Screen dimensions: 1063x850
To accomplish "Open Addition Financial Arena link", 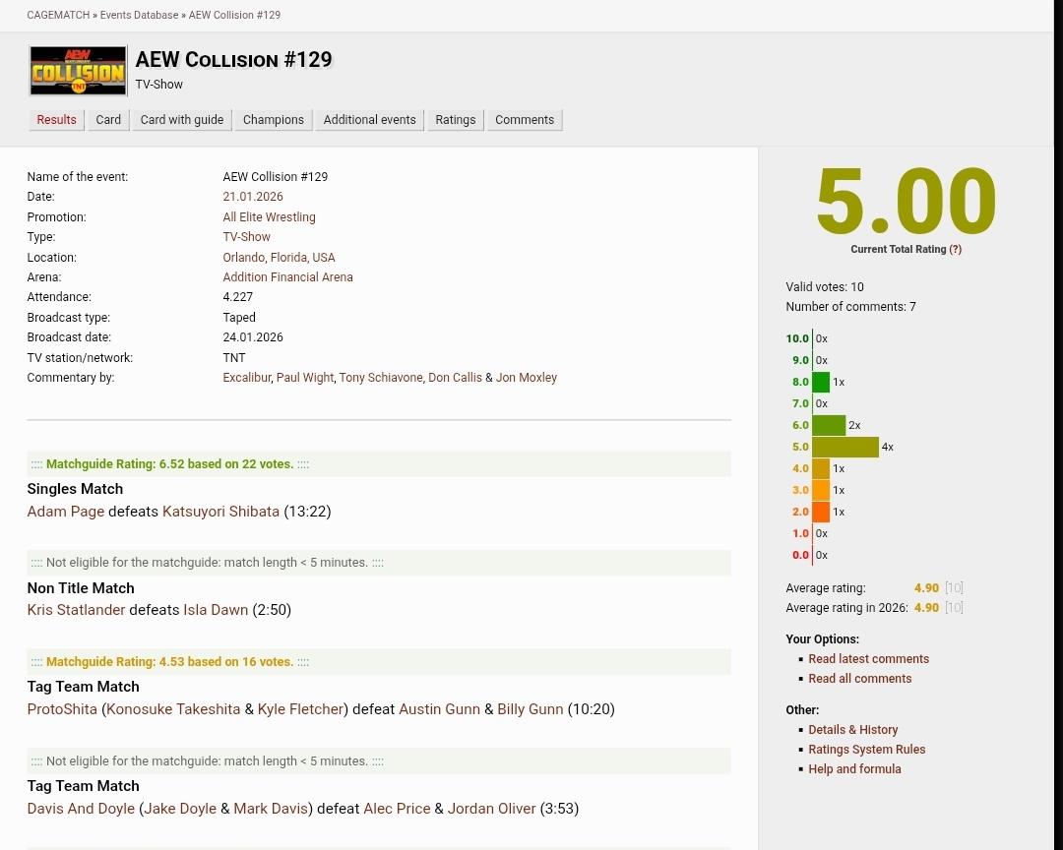I will (x=287, y=276).
